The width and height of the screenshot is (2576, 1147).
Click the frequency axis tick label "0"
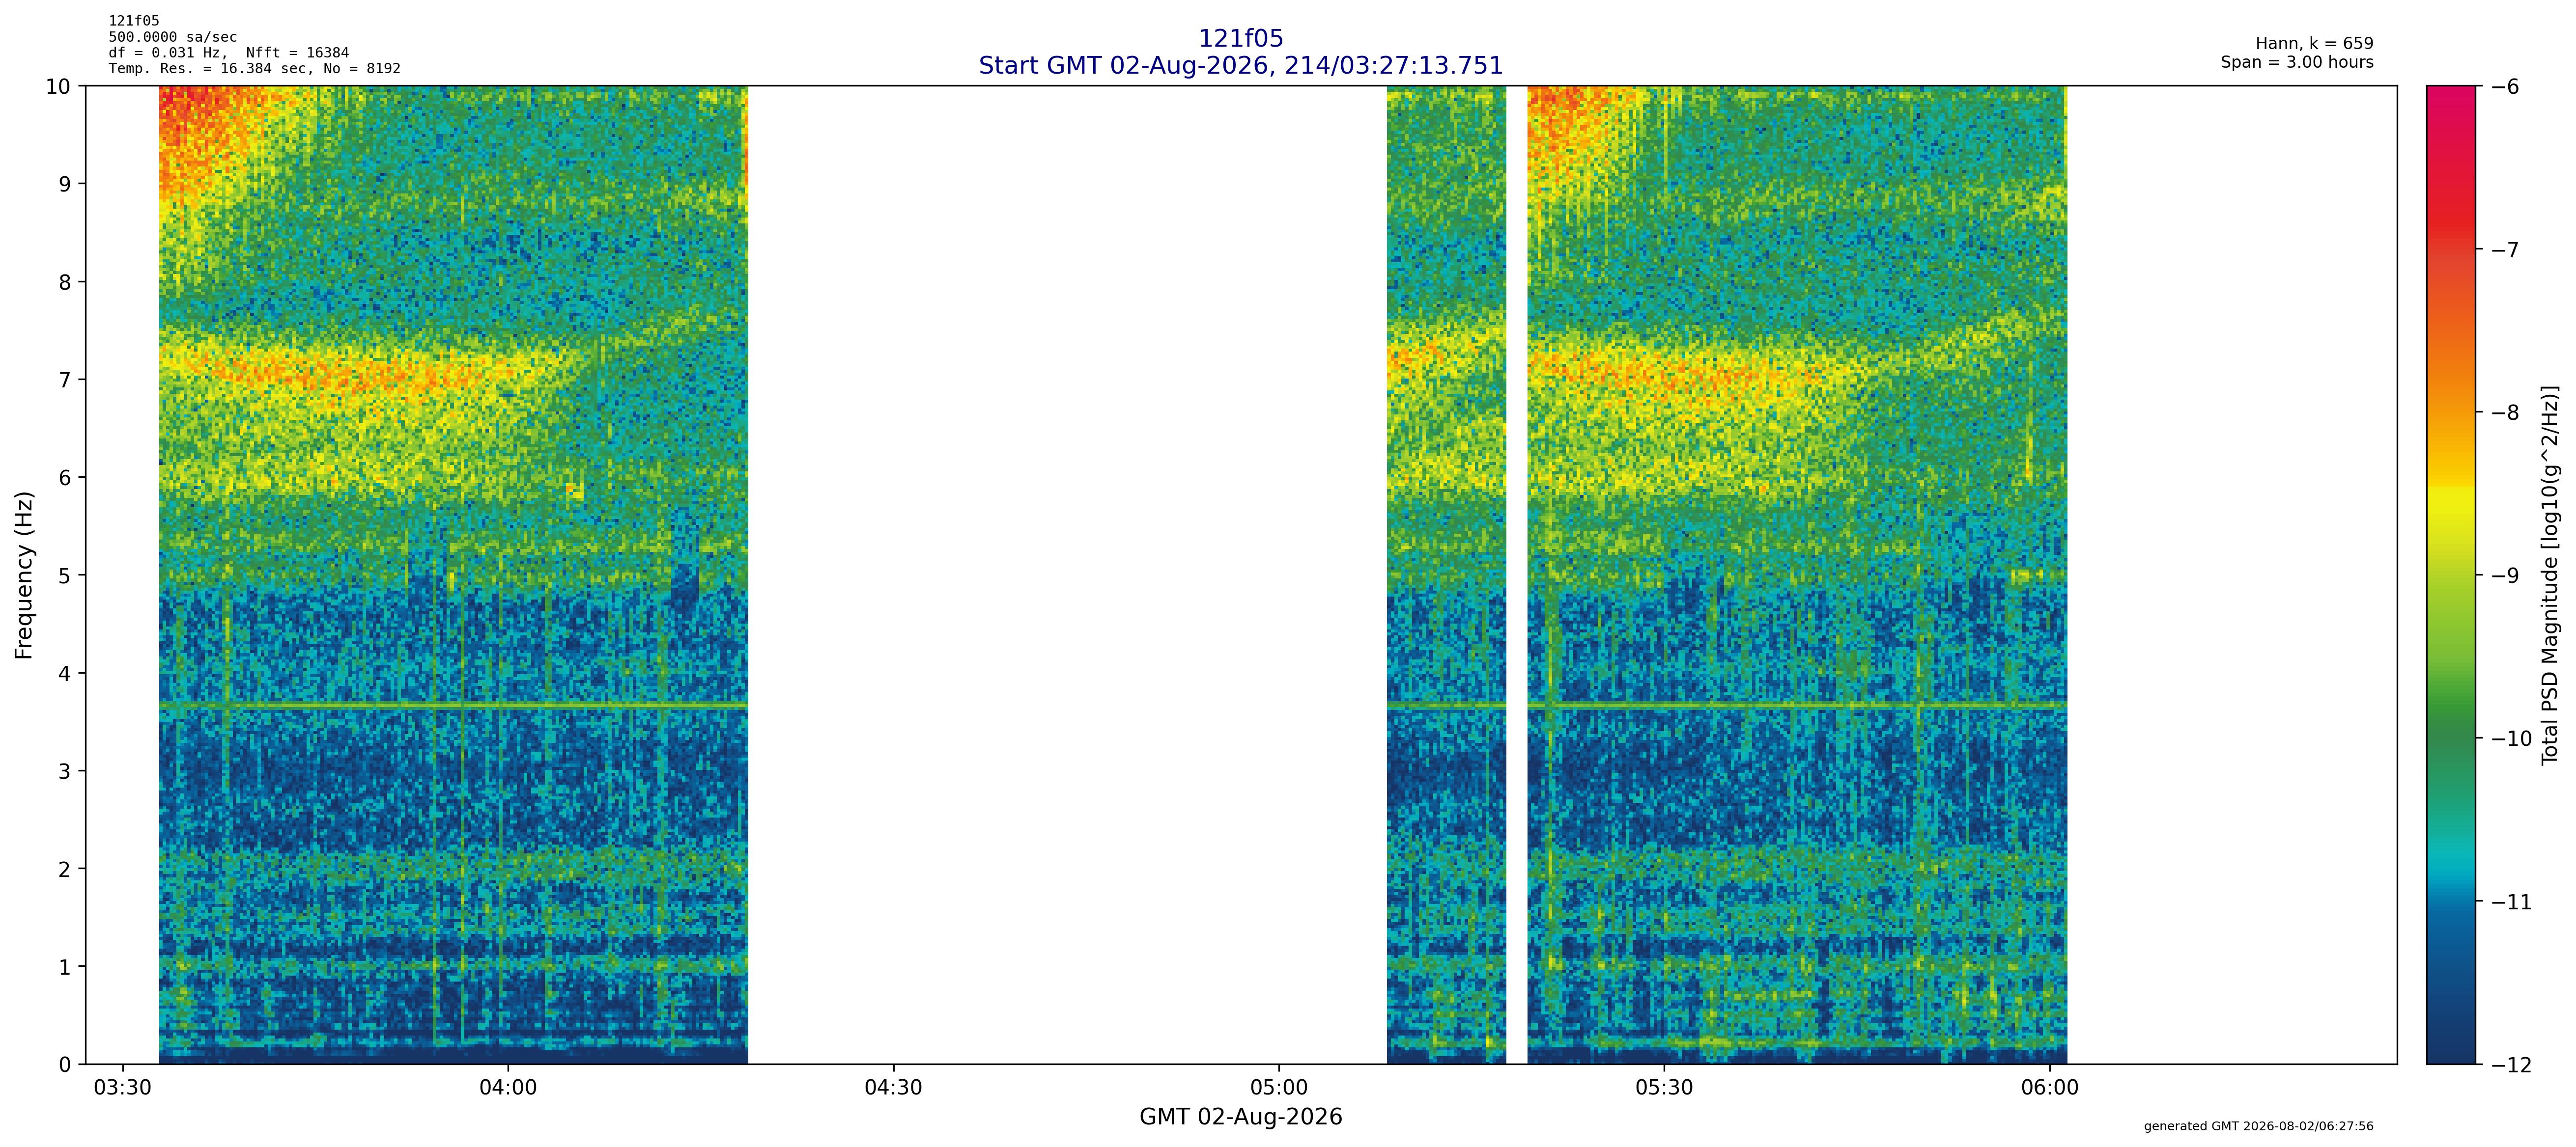click(65, 1065)
